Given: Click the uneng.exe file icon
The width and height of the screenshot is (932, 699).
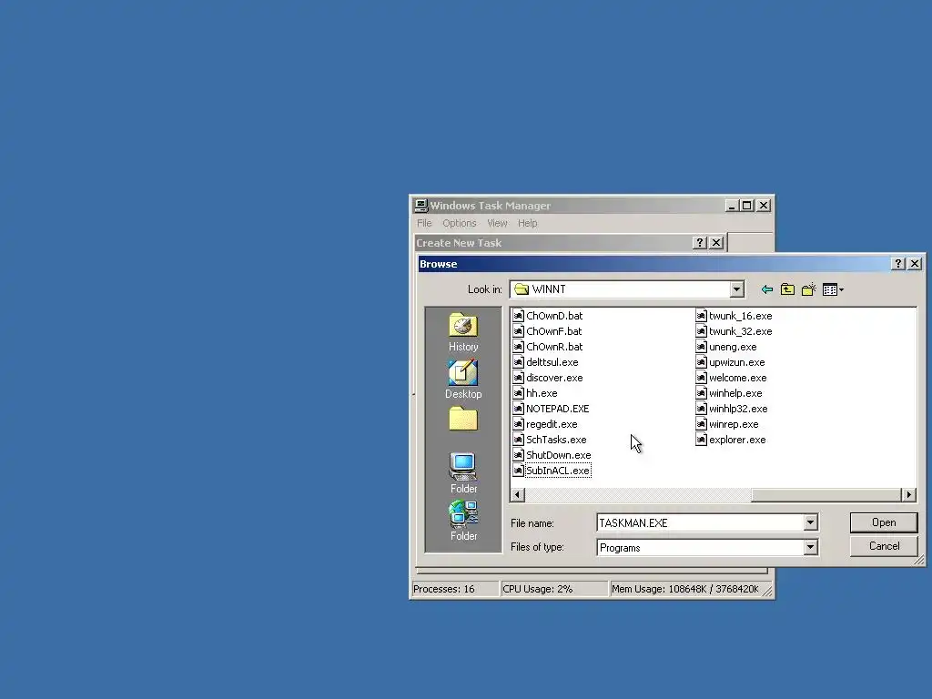Looking at the screenshot, I should click(702, 347).
